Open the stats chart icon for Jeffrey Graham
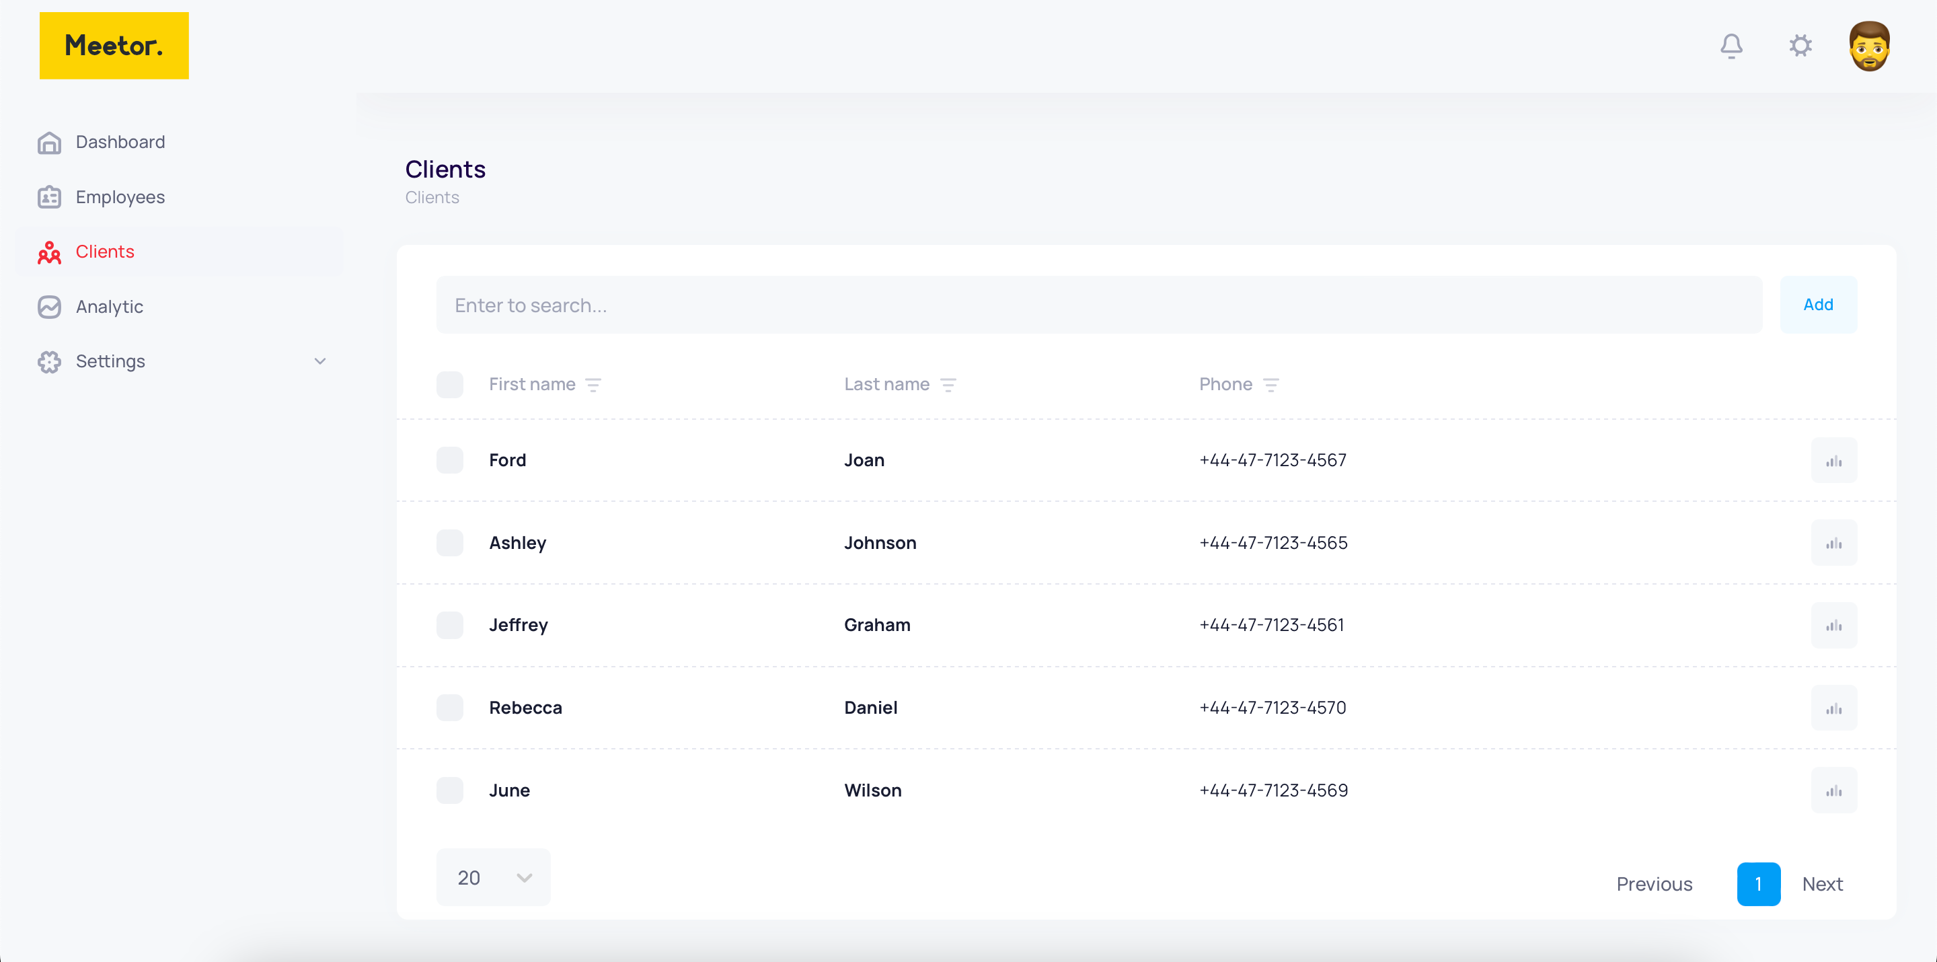The width and height of the screenshot is (1937, 962). click(x=1833, y=625)
